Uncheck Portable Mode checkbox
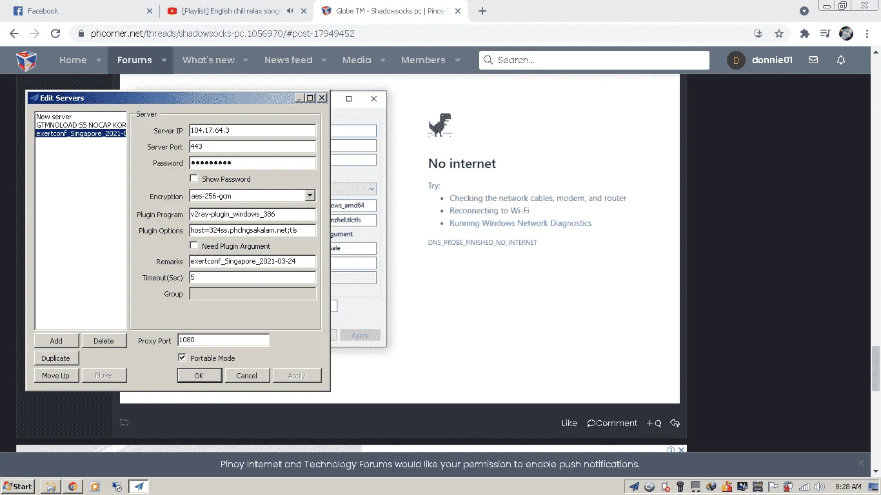 [182, 358]
